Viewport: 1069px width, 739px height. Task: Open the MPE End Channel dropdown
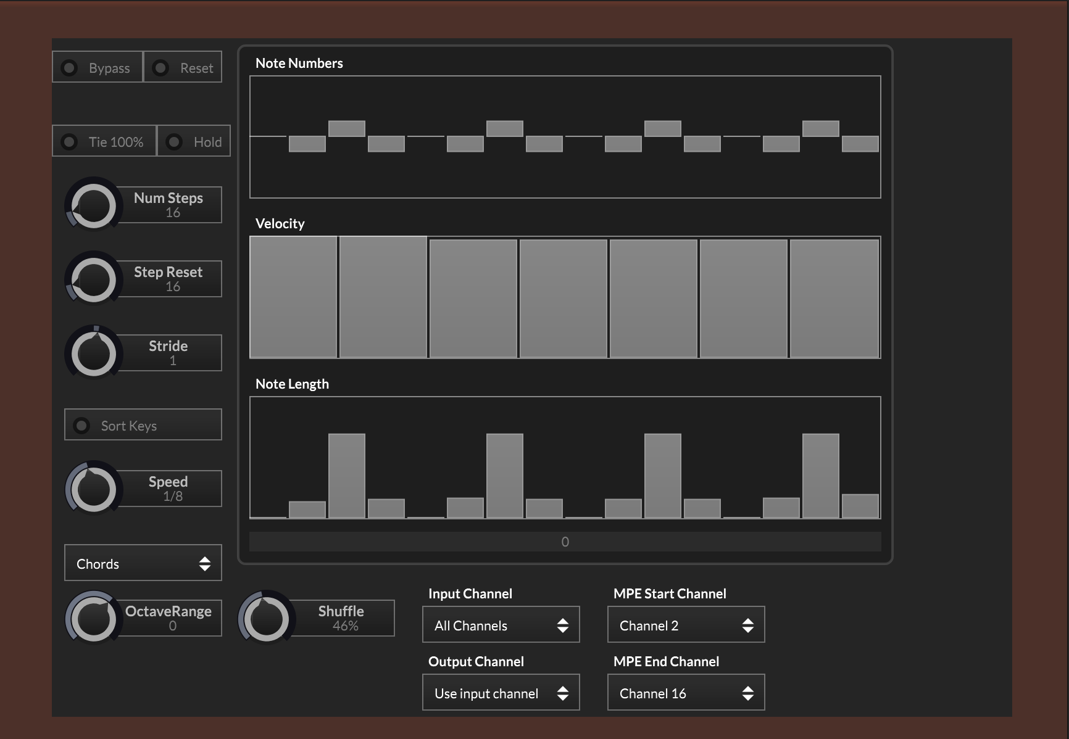686,692
